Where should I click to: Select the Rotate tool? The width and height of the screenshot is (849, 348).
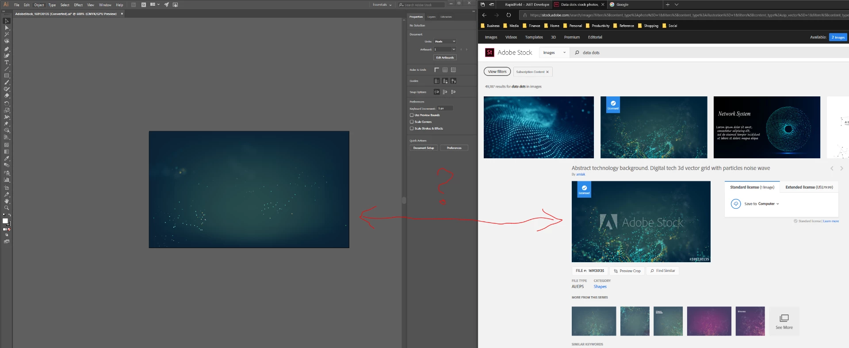(x=7, y=103)
